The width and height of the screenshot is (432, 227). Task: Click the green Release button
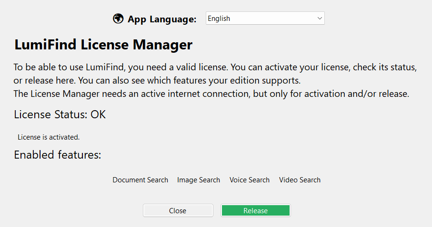pos(256,210)
